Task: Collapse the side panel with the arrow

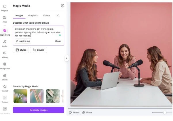Action: (x=67, y=58)
